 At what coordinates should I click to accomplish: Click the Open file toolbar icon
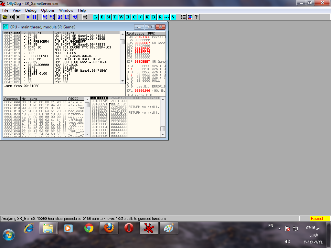point(5,17)
